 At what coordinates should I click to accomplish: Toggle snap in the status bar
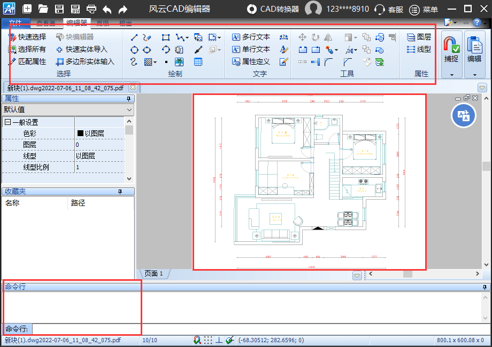click(197, 340)
